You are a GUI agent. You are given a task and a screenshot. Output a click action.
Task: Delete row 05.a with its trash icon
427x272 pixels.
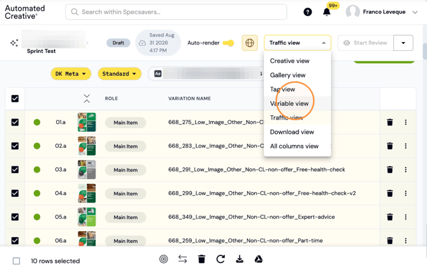[x=389, y=217]
